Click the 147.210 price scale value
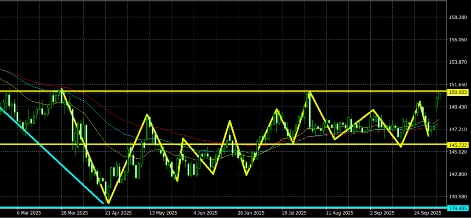471x218 pixels. coord(458,130)
